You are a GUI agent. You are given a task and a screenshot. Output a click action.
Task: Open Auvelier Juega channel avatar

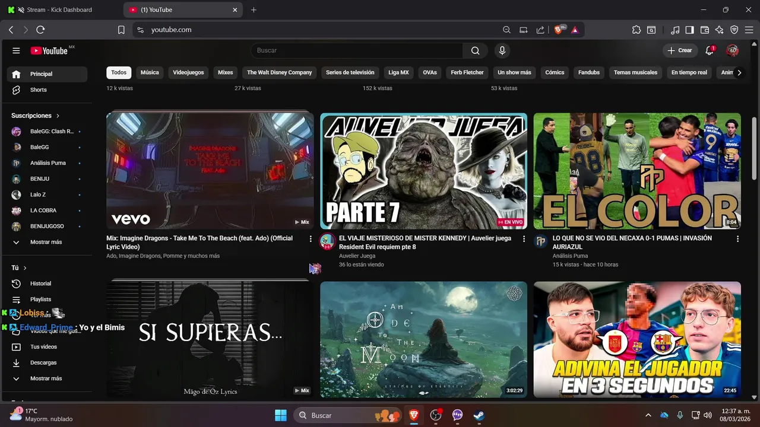[327, 241]
